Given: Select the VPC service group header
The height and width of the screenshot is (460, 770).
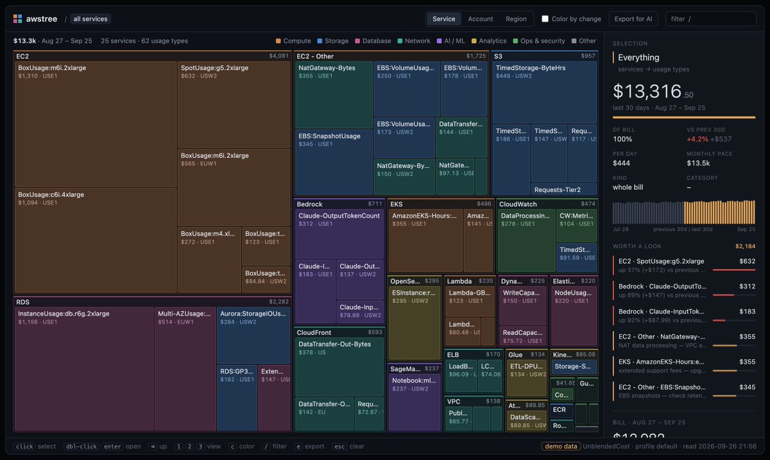Looking at the screenshot, I should tap(474, 402).
